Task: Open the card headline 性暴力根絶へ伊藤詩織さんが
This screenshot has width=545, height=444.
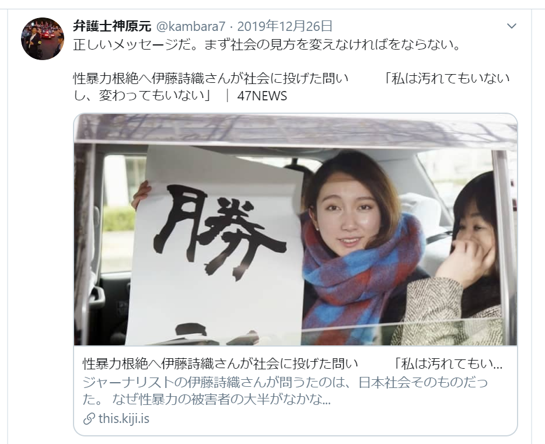Action: pyautogui.click(x=220, y=364)
